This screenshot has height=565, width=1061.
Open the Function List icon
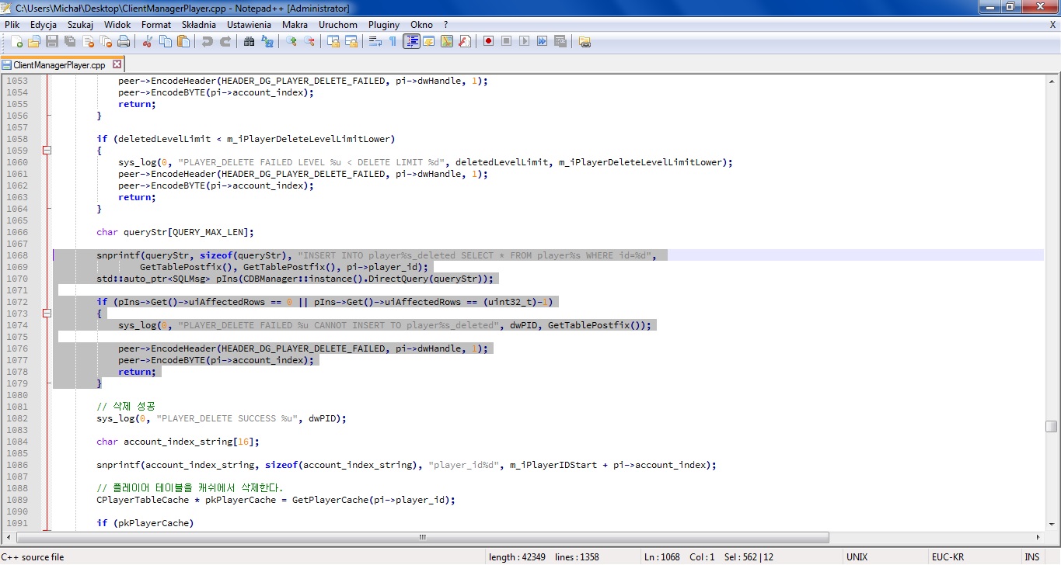464,41
